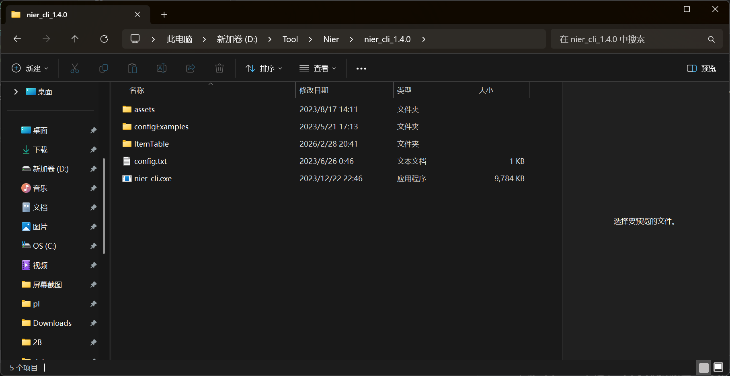Screen dimensions: 730x376
Task: Select the nier_cli.exe file
Action: tap(153, 178)
